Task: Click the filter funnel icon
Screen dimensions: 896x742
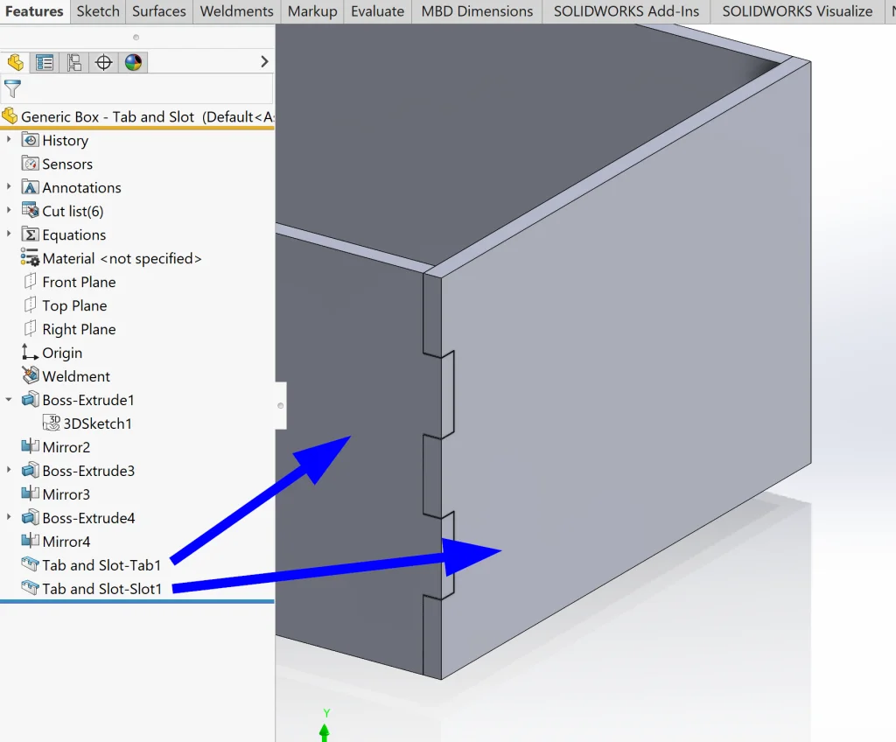Action: click(x=12, y=88)
